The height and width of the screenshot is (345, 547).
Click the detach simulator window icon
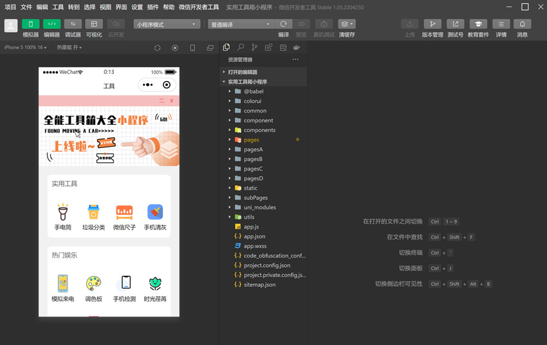(x=210, y=48)
